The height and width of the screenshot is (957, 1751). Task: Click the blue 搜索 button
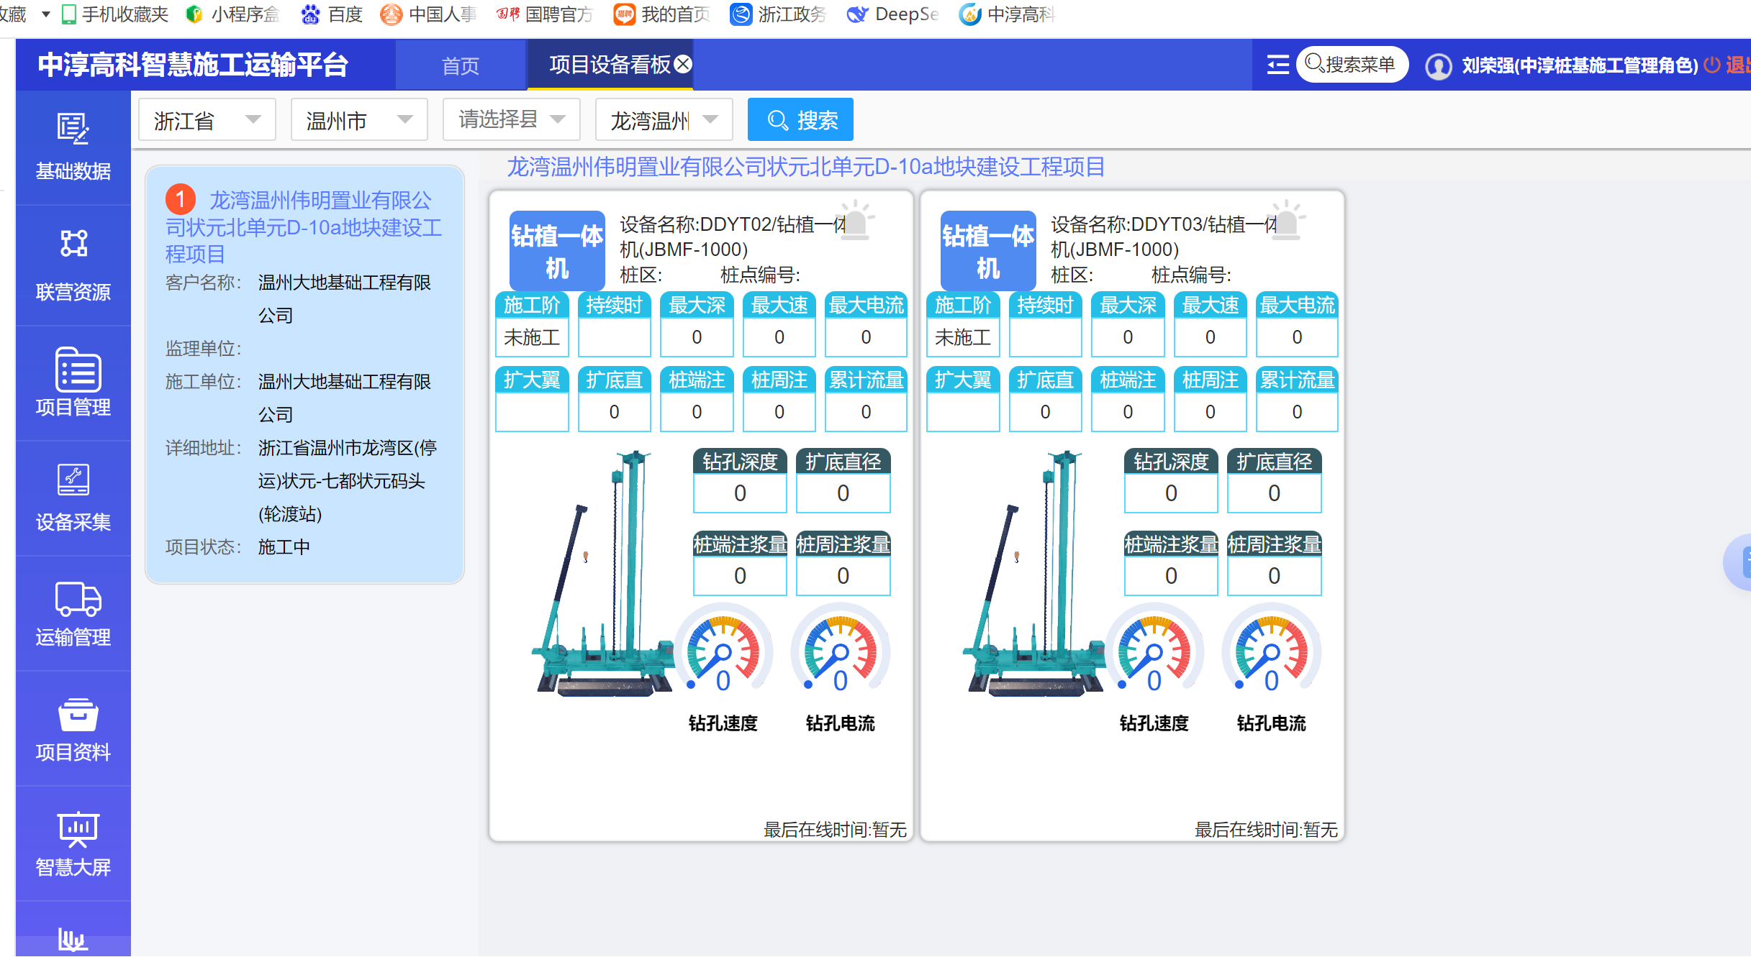pyautogui.click(x=800, y=119)
